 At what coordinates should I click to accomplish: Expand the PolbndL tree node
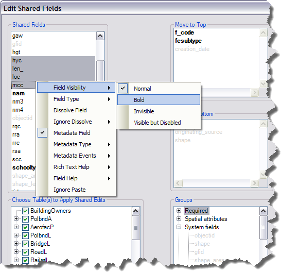[x=16, y=235]
